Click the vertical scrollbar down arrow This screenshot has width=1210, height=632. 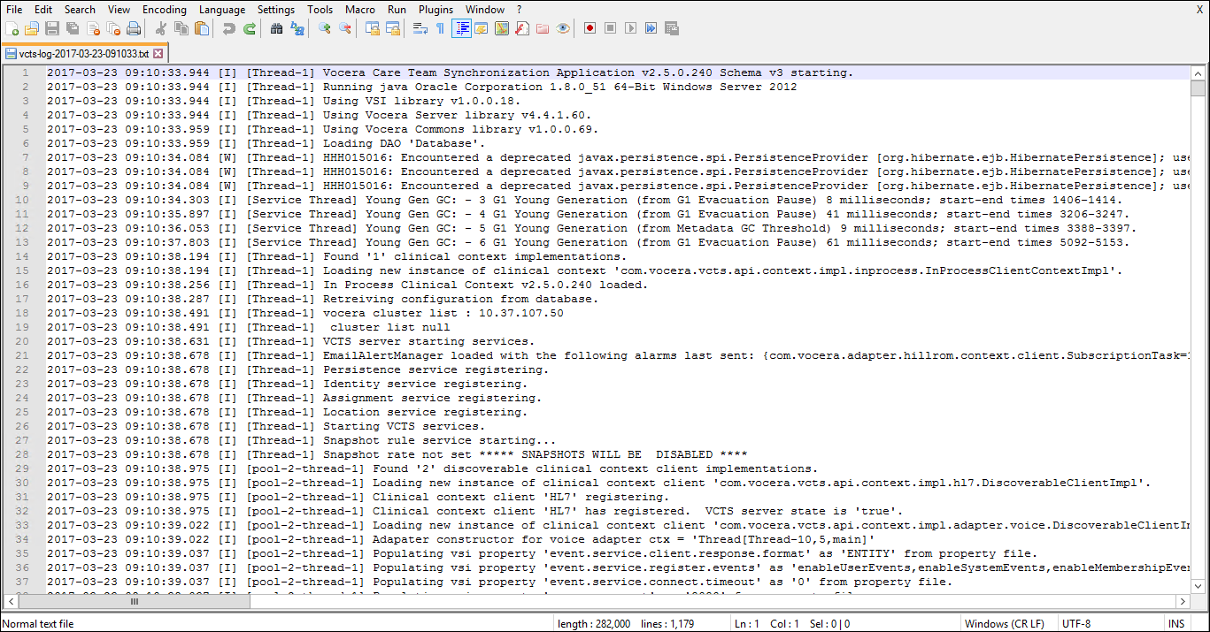point(1198,586)
